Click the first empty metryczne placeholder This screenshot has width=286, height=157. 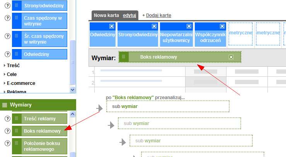240,34
